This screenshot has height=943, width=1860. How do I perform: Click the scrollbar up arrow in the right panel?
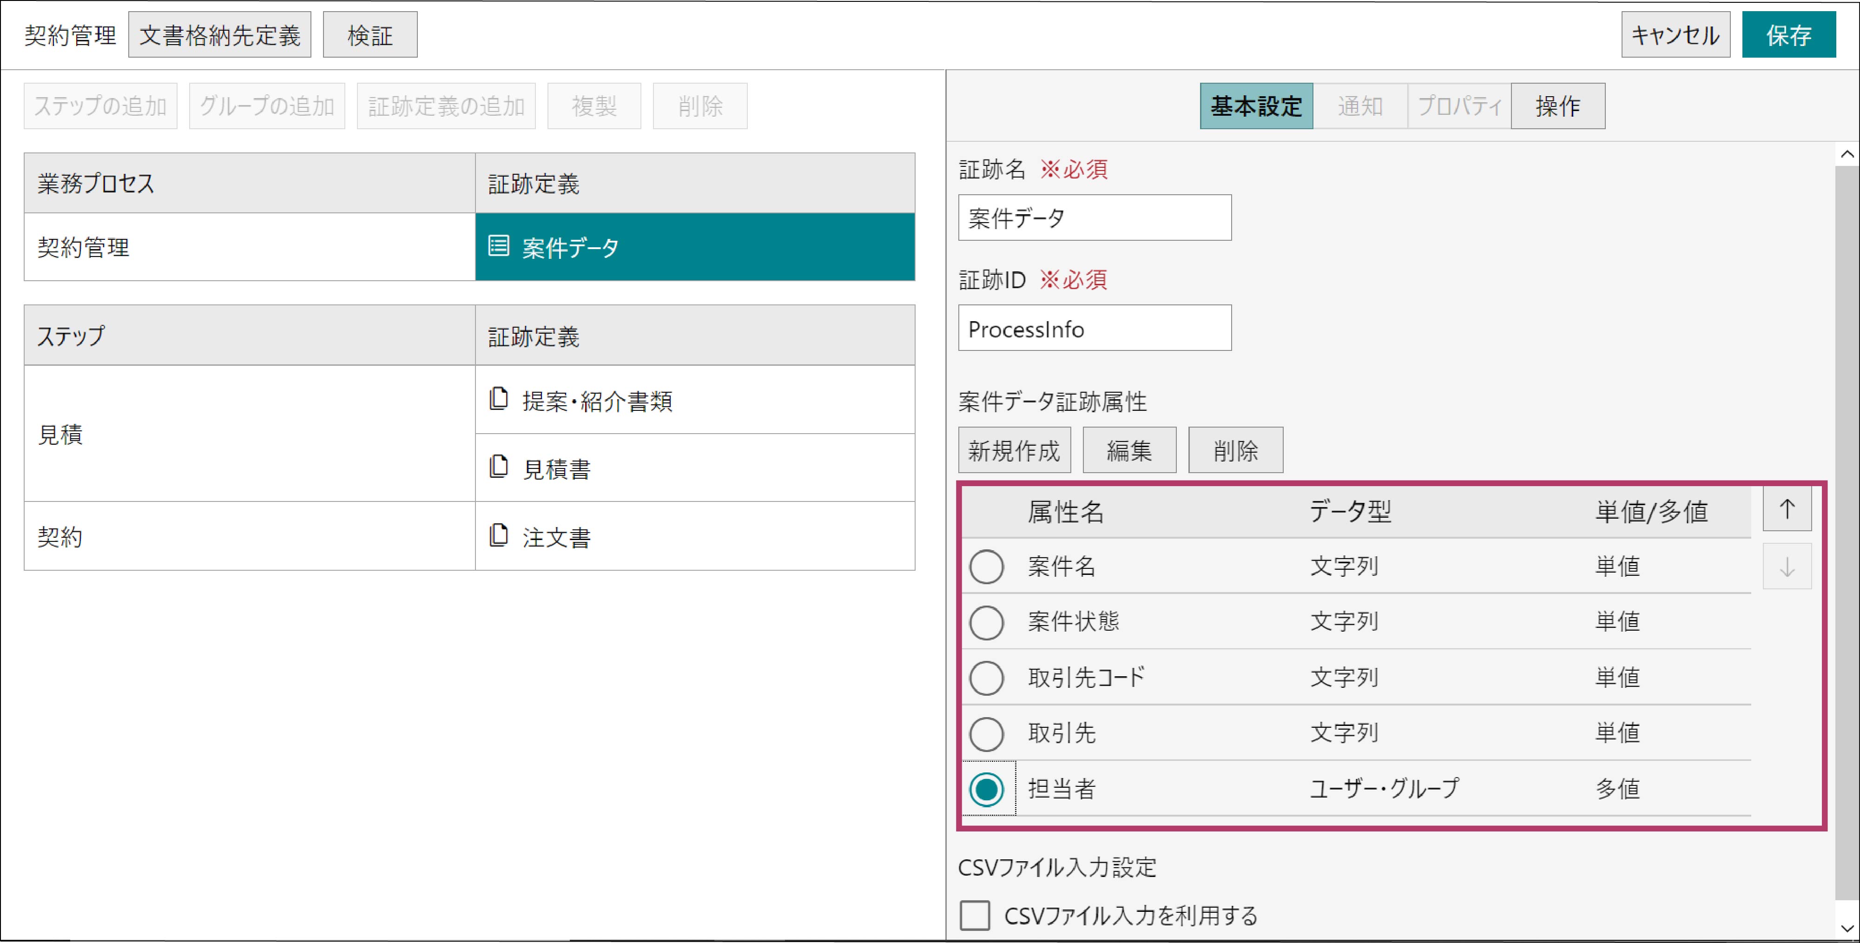click(1846, 154)
